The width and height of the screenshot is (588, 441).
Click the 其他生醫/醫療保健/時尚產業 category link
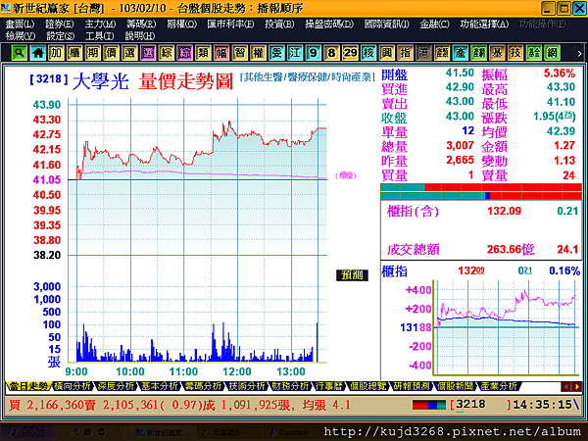308,77
